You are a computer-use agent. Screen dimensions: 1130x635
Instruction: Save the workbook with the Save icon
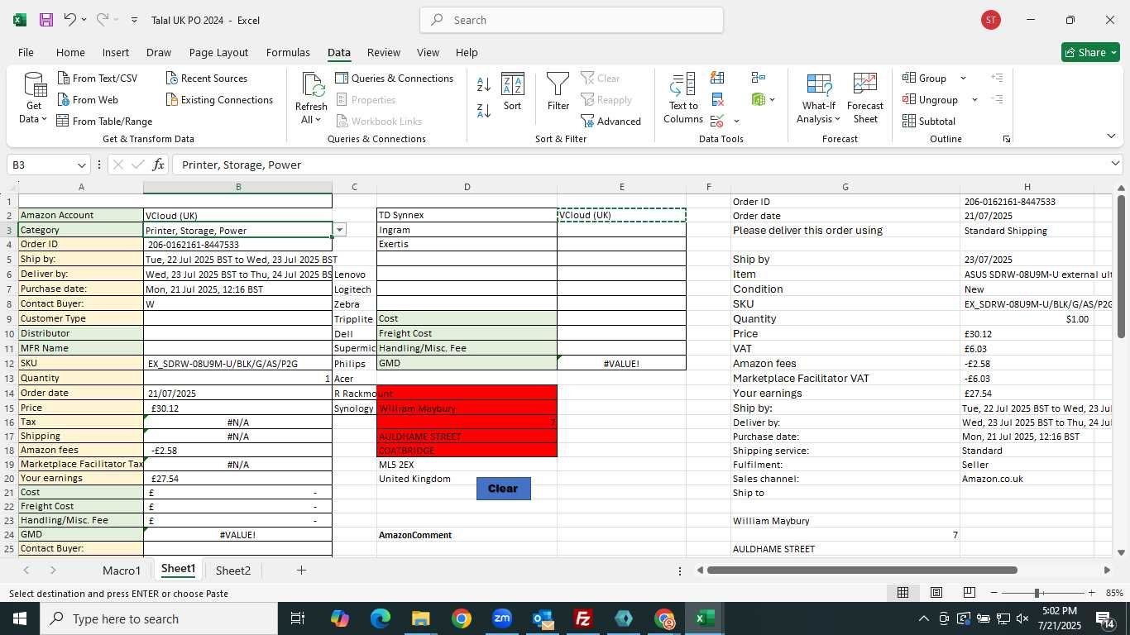[46, 20]
